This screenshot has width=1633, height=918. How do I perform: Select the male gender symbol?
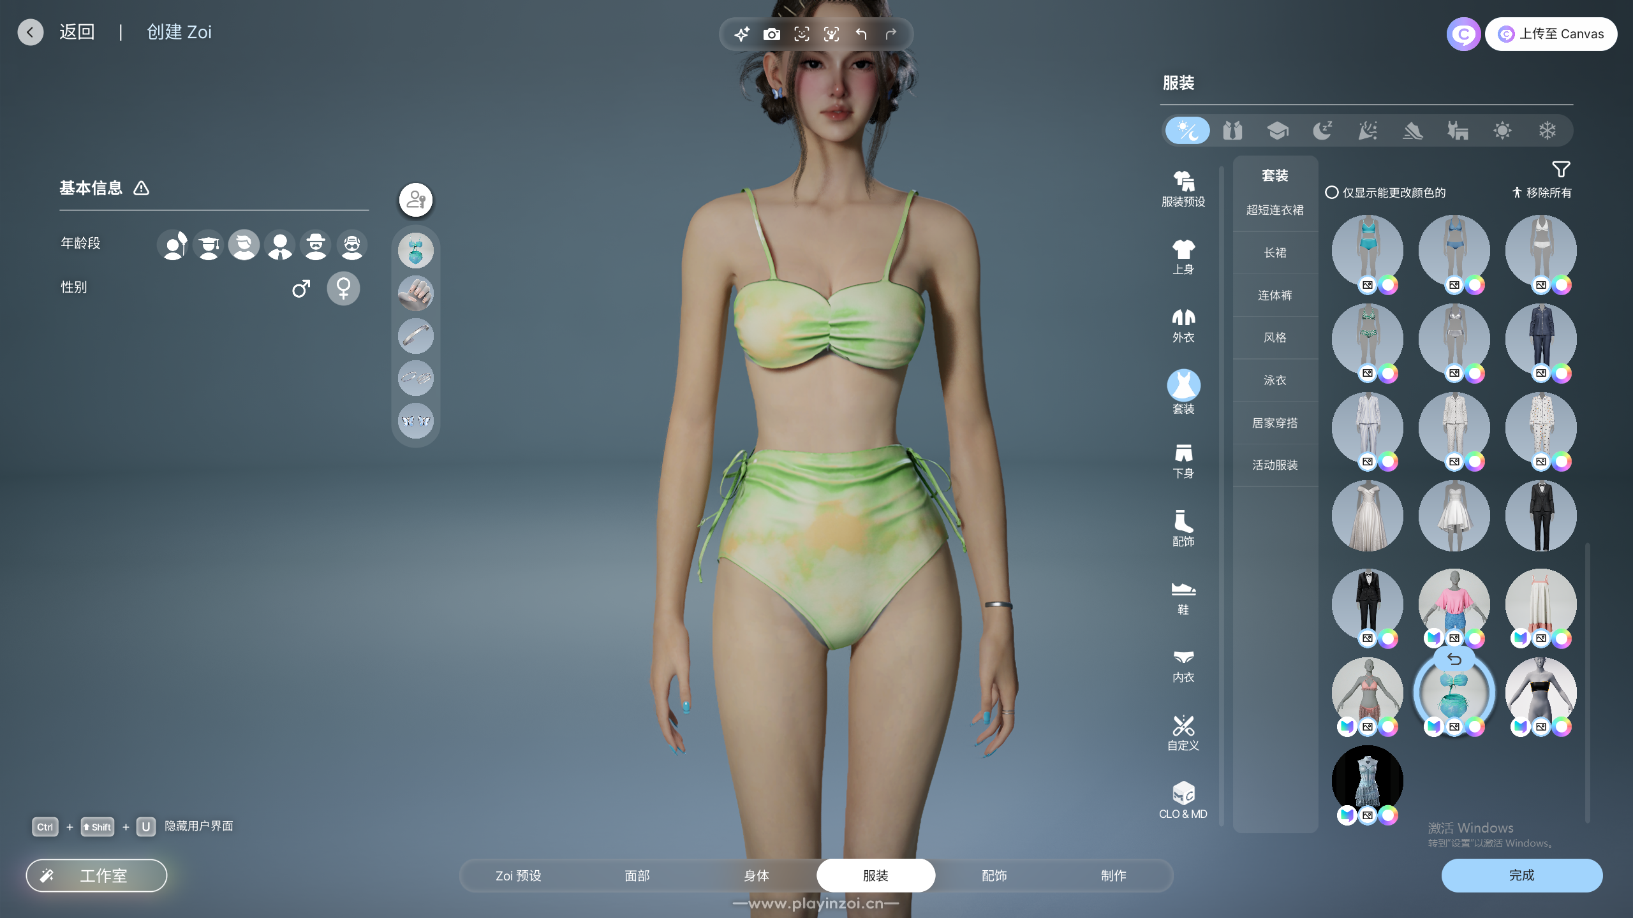pos(301,289)
